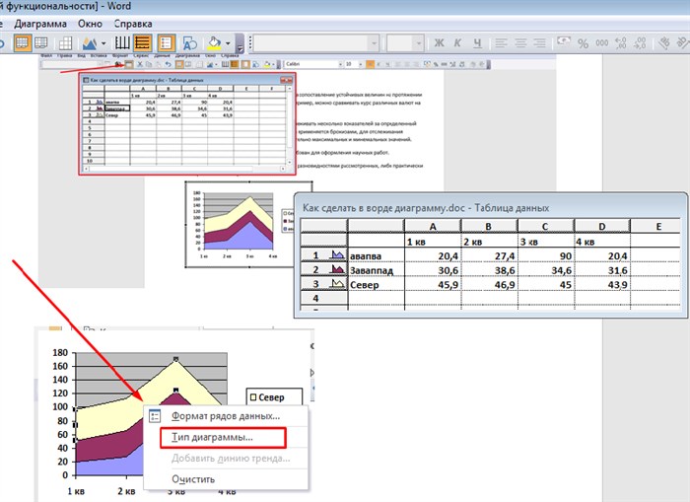Open the Окно menu
Viewport: 690px width, 502px height.
[90, 24]
